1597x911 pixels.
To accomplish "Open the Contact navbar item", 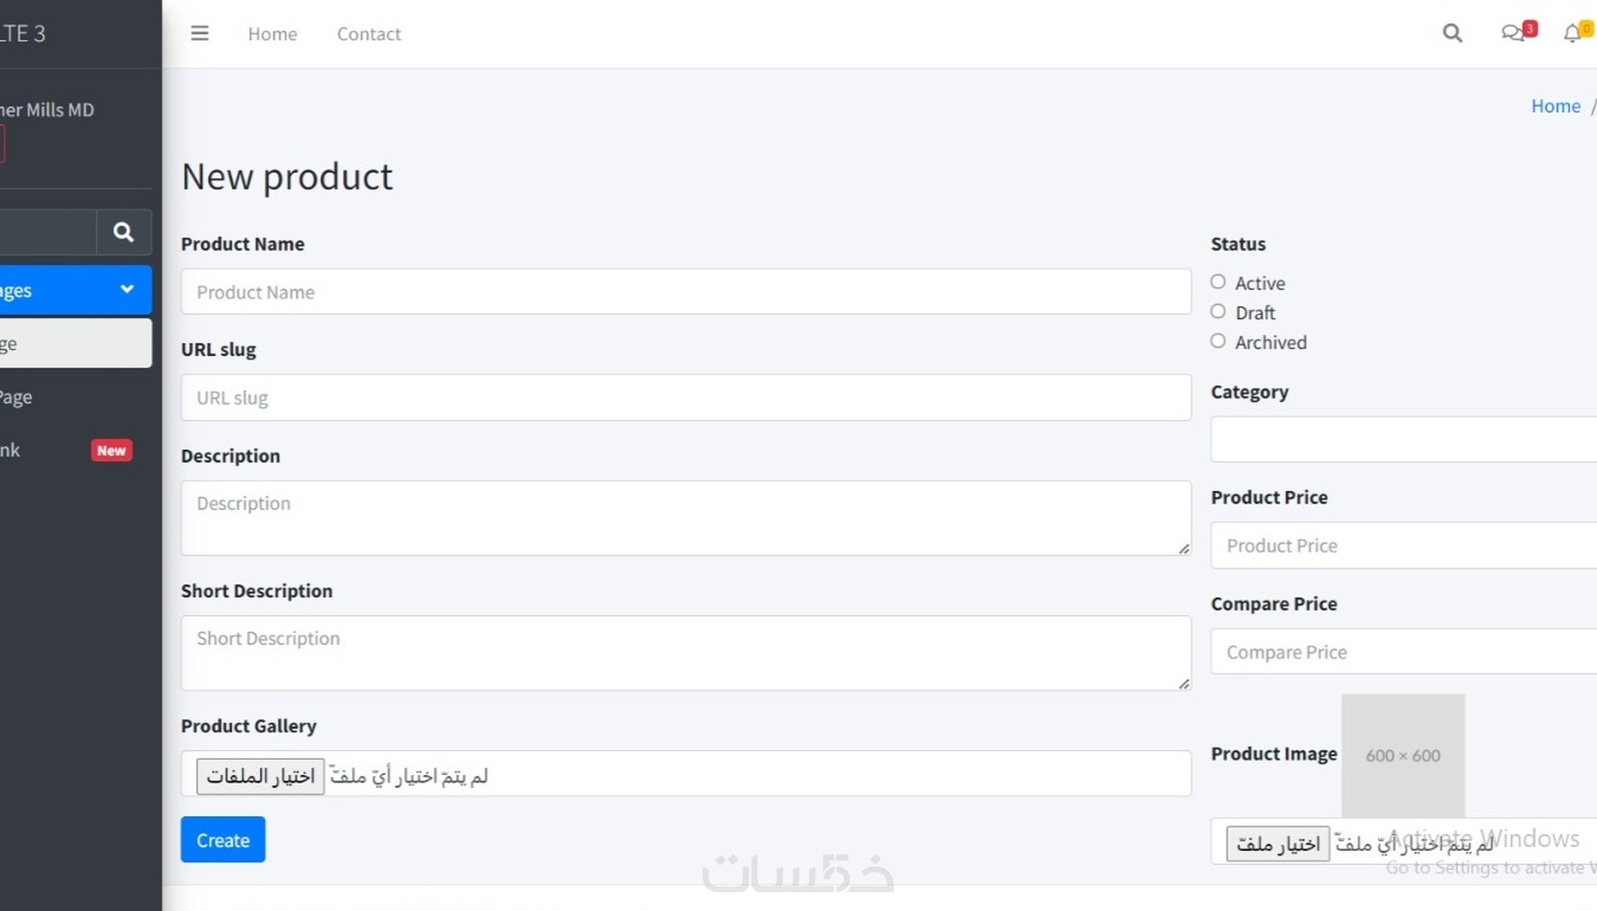I will pyautogui.click(x=368, y=34).
